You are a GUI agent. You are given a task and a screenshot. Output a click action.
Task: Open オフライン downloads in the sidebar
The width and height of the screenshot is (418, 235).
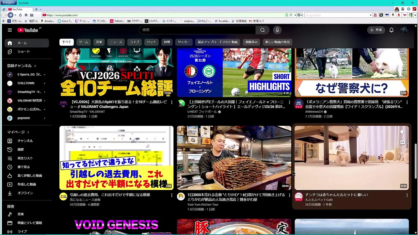coord(27,193)
